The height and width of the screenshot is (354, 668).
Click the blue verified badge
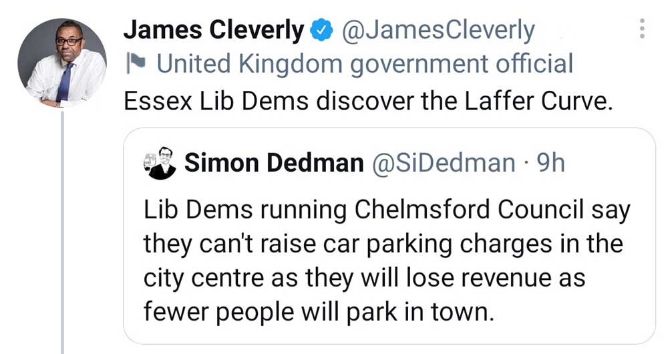[321, 30]
